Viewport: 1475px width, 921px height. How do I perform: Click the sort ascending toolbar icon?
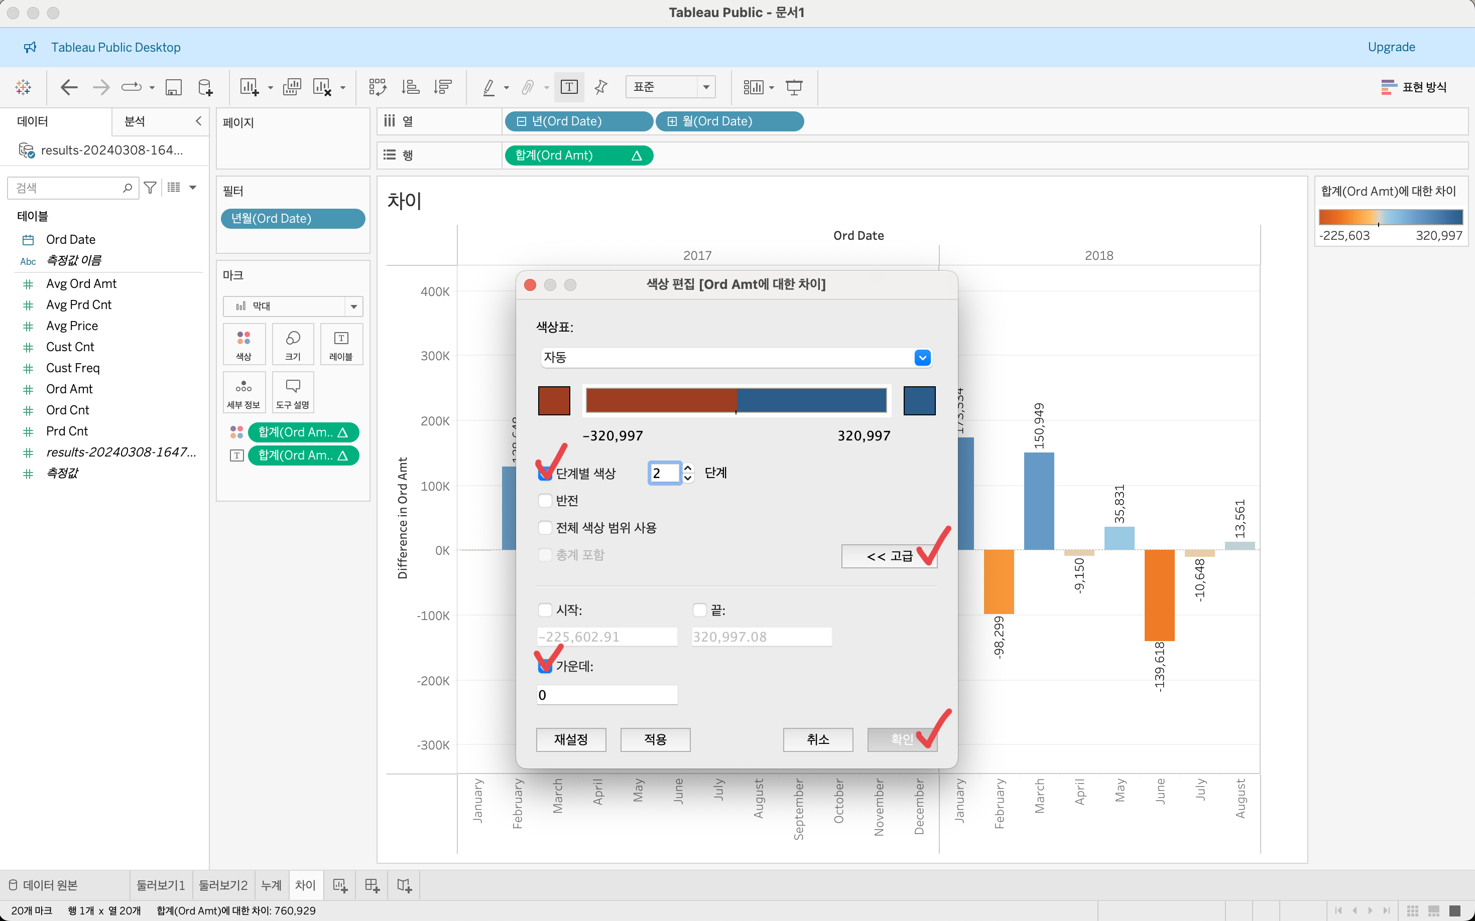[x=410, y=87]
